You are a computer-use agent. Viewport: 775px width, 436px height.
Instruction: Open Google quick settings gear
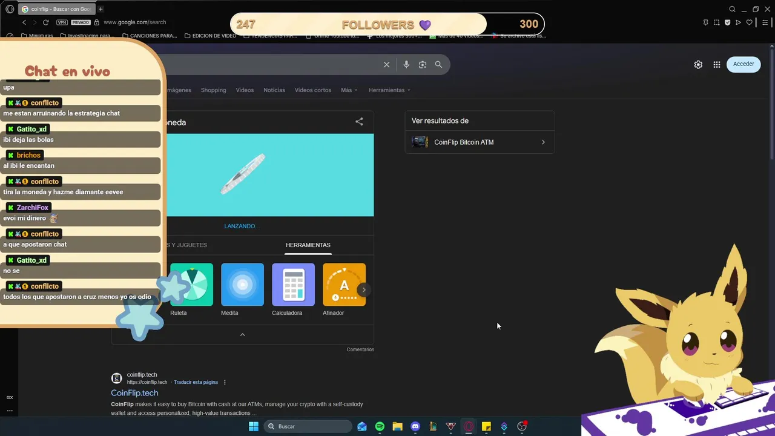[698, 64]
